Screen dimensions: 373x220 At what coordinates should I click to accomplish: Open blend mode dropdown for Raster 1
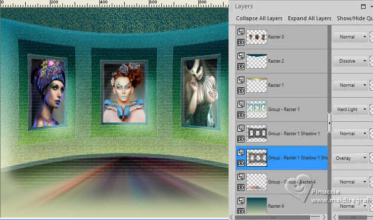coord(350,85)
